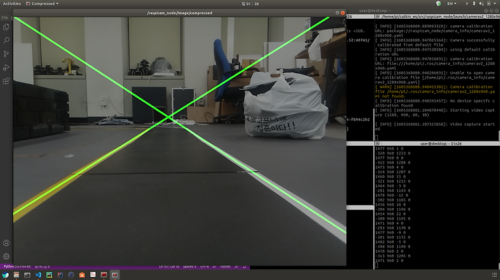Open the Terminal dock icon
Screen dimensions: 500x280
coord(27,275)
